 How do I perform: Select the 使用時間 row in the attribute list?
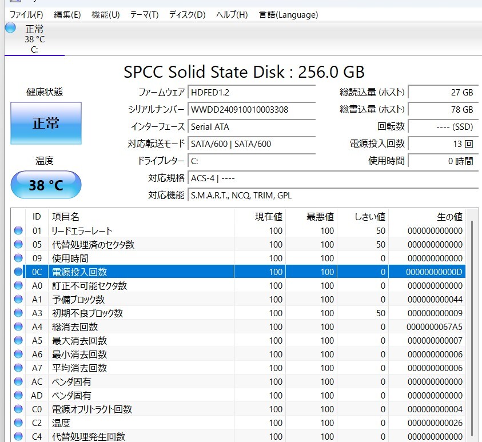point(238,258)
